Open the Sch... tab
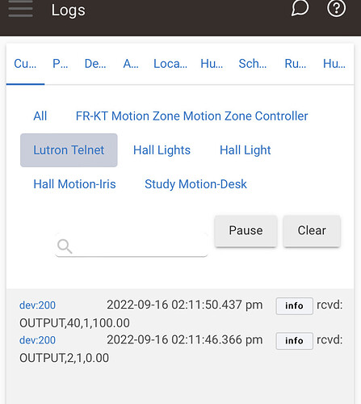Screen dimensions: 361x404 (253, 64)
